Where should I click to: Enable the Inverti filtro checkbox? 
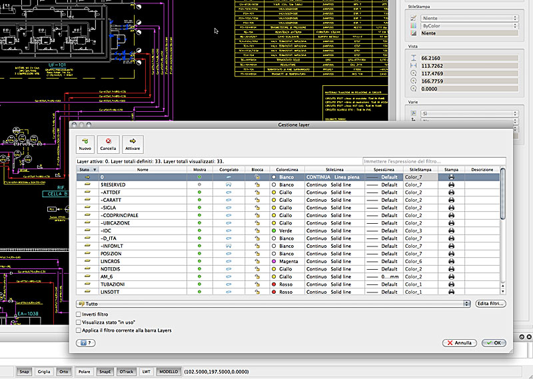80,314
